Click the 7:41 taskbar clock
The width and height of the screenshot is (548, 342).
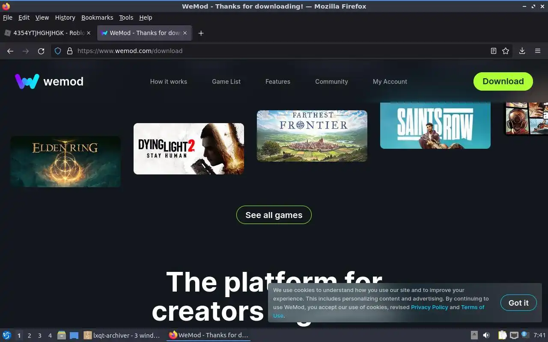click(x=539, y=335)
